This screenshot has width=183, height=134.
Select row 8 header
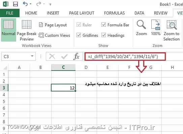(x=4, y=122)
